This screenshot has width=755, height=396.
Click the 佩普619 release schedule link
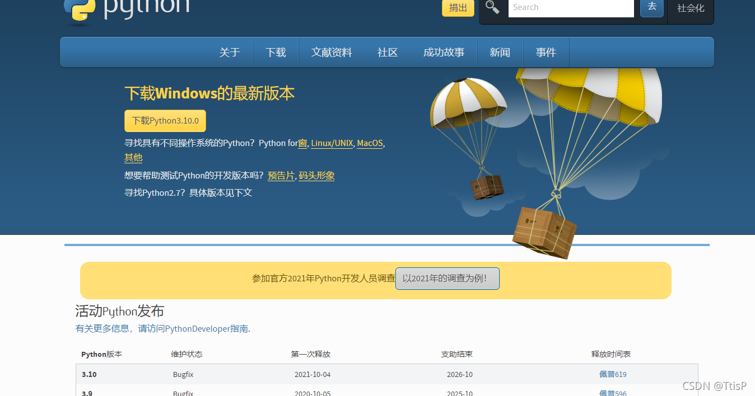613,374
